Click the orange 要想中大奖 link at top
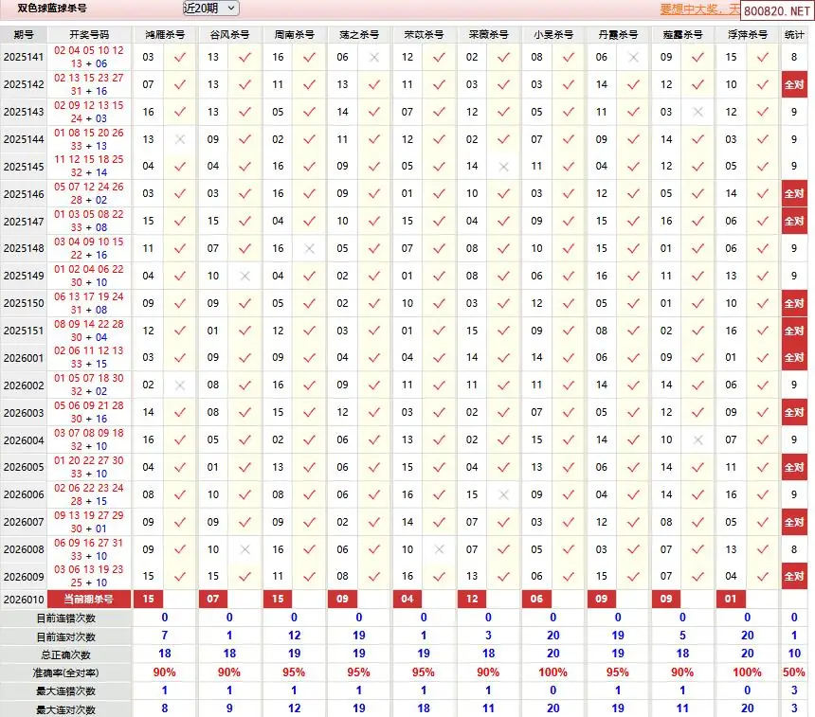The height and width of the screenshot is (717, 815). tap(699, 10)
